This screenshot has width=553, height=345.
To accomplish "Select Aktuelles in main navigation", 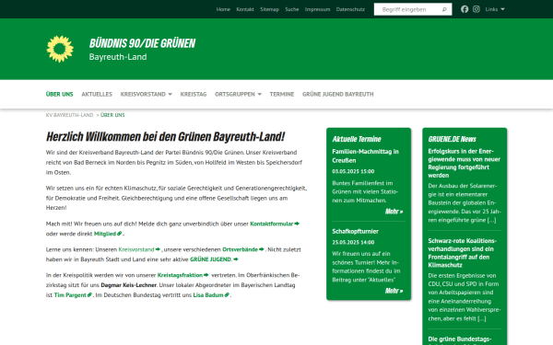I will pyautogui.click(x=97, y=94).
